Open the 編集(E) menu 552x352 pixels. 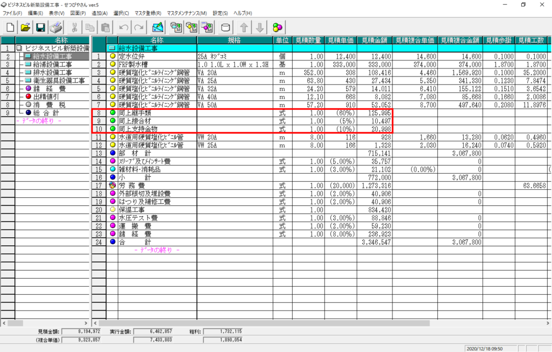[35, 13]
